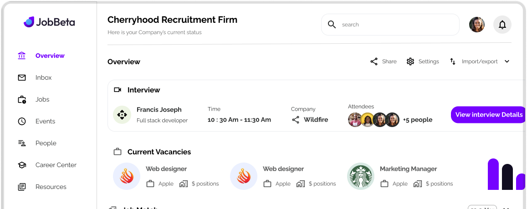527x209 pixels.
Task: Click the Starbucks Marketing Manager logo
Action: 361,176
